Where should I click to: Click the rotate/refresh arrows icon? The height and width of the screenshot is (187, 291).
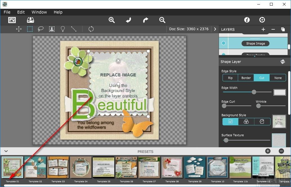[x=91, y=29]
